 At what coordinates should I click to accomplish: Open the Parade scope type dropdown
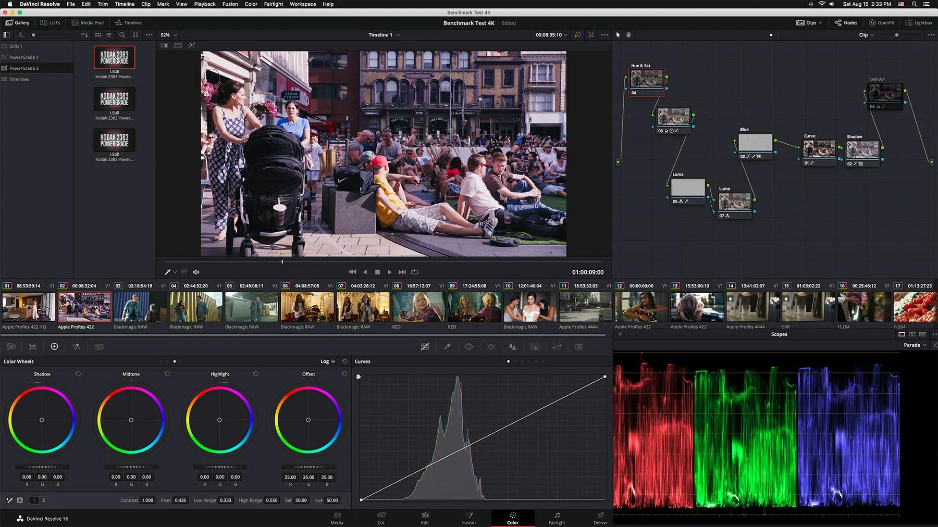pyautogui.click(x=915, y=345)
